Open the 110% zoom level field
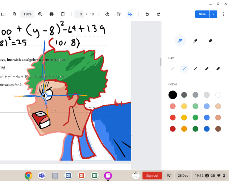The height and width of the screenshot is (181, 229). [27, 14]
